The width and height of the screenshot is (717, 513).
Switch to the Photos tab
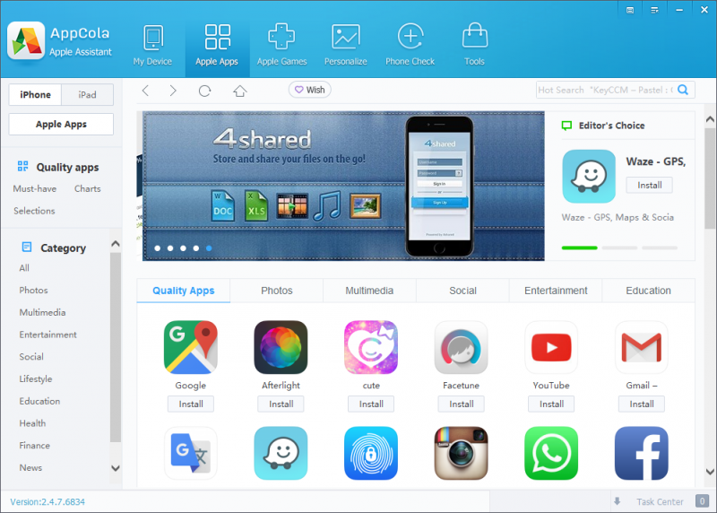click(x=277, y=291)
